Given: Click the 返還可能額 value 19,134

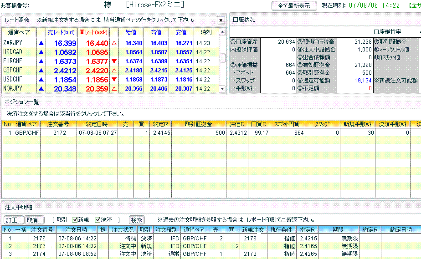Looking at the screenshot, I should pos(363,81).
